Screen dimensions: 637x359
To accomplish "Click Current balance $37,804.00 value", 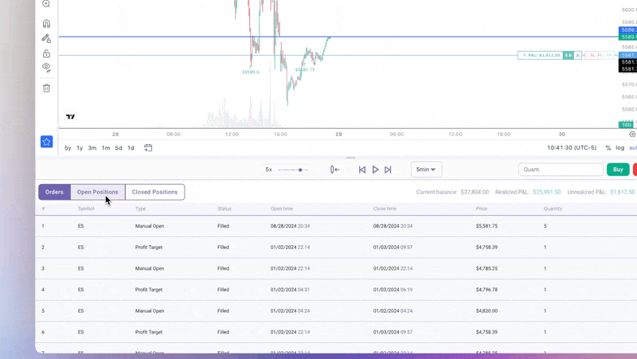I will pos(475,192).
